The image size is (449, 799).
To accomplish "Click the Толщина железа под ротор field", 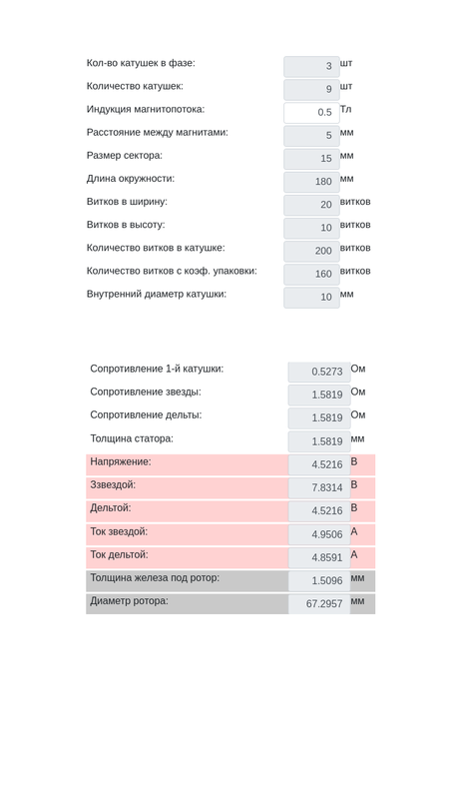I will [319, 581].
